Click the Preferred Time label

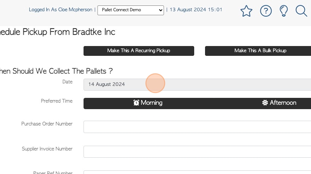pos(56,101)
